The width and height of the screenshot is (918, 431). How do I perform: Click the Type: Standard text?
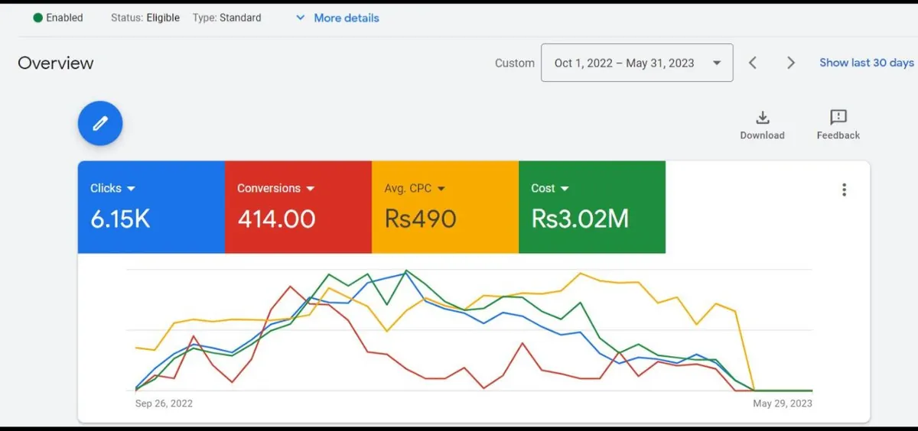[226, 18]
